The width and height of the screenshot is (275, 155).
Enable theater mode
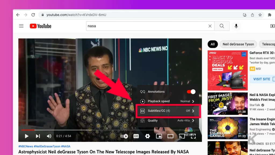170,136
